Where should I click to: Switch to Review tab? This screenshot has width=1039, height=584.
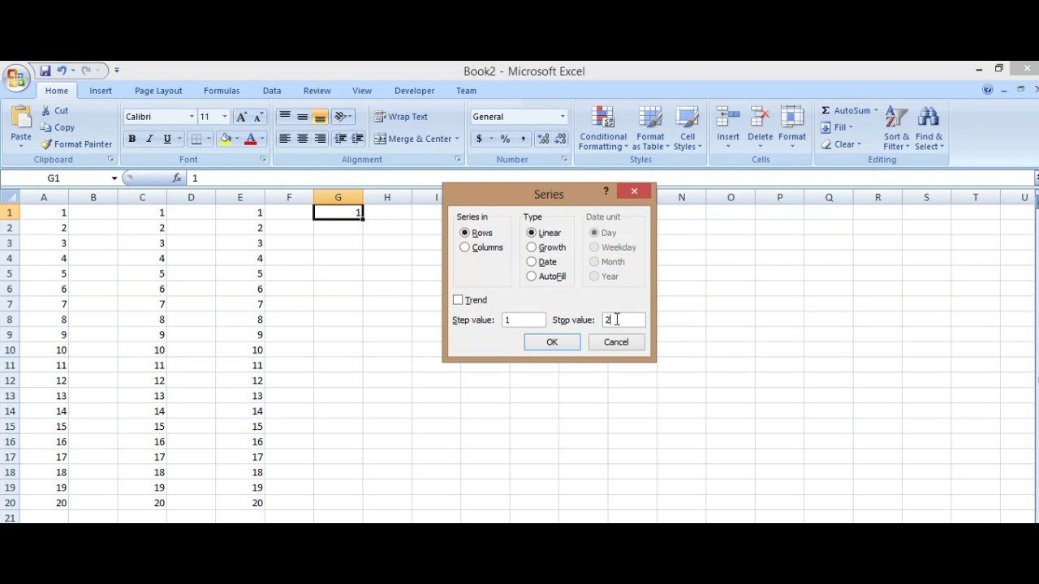[x=317, y=91]
